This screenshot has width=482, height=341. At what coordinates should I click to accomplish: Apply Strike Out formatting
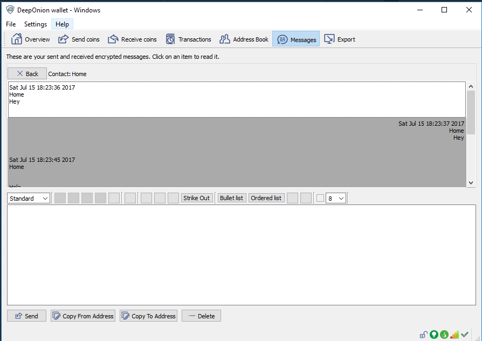196,198
